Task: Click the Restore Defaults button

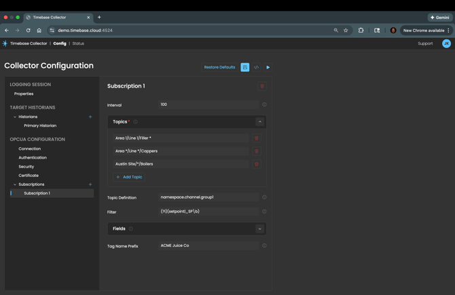Action: tap(219, 67)
